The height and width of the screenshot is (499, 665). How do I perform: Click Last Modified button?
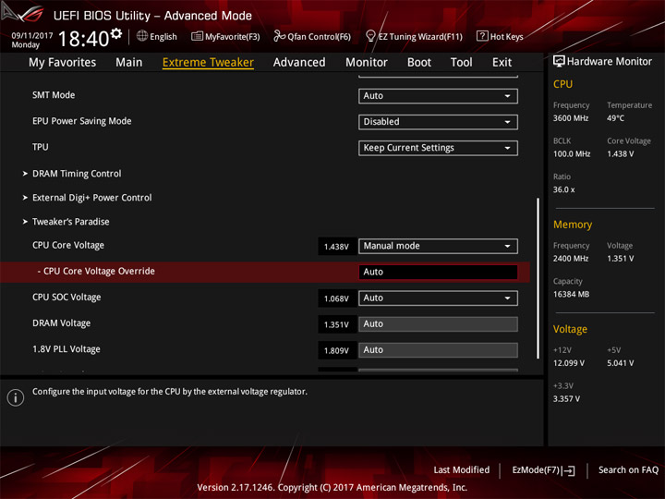(462, 469)
